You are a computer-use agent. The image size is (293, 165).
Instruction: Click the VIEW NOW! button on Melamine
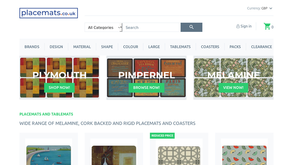233,88
